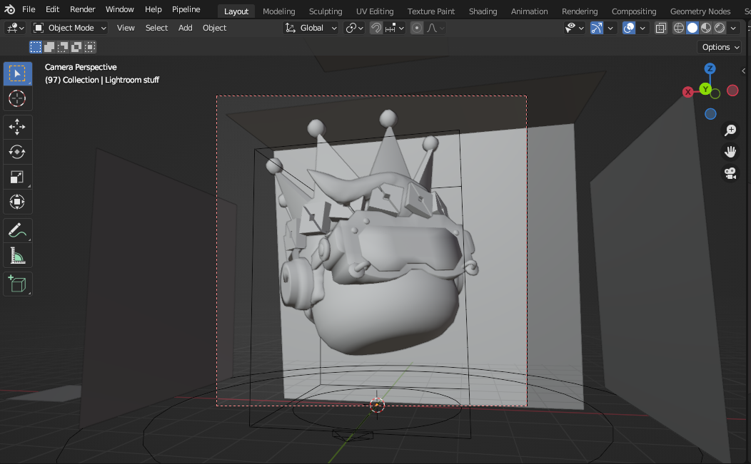Open the Render menu
Viewport: 751px width, 464px height.
(81, 9)
